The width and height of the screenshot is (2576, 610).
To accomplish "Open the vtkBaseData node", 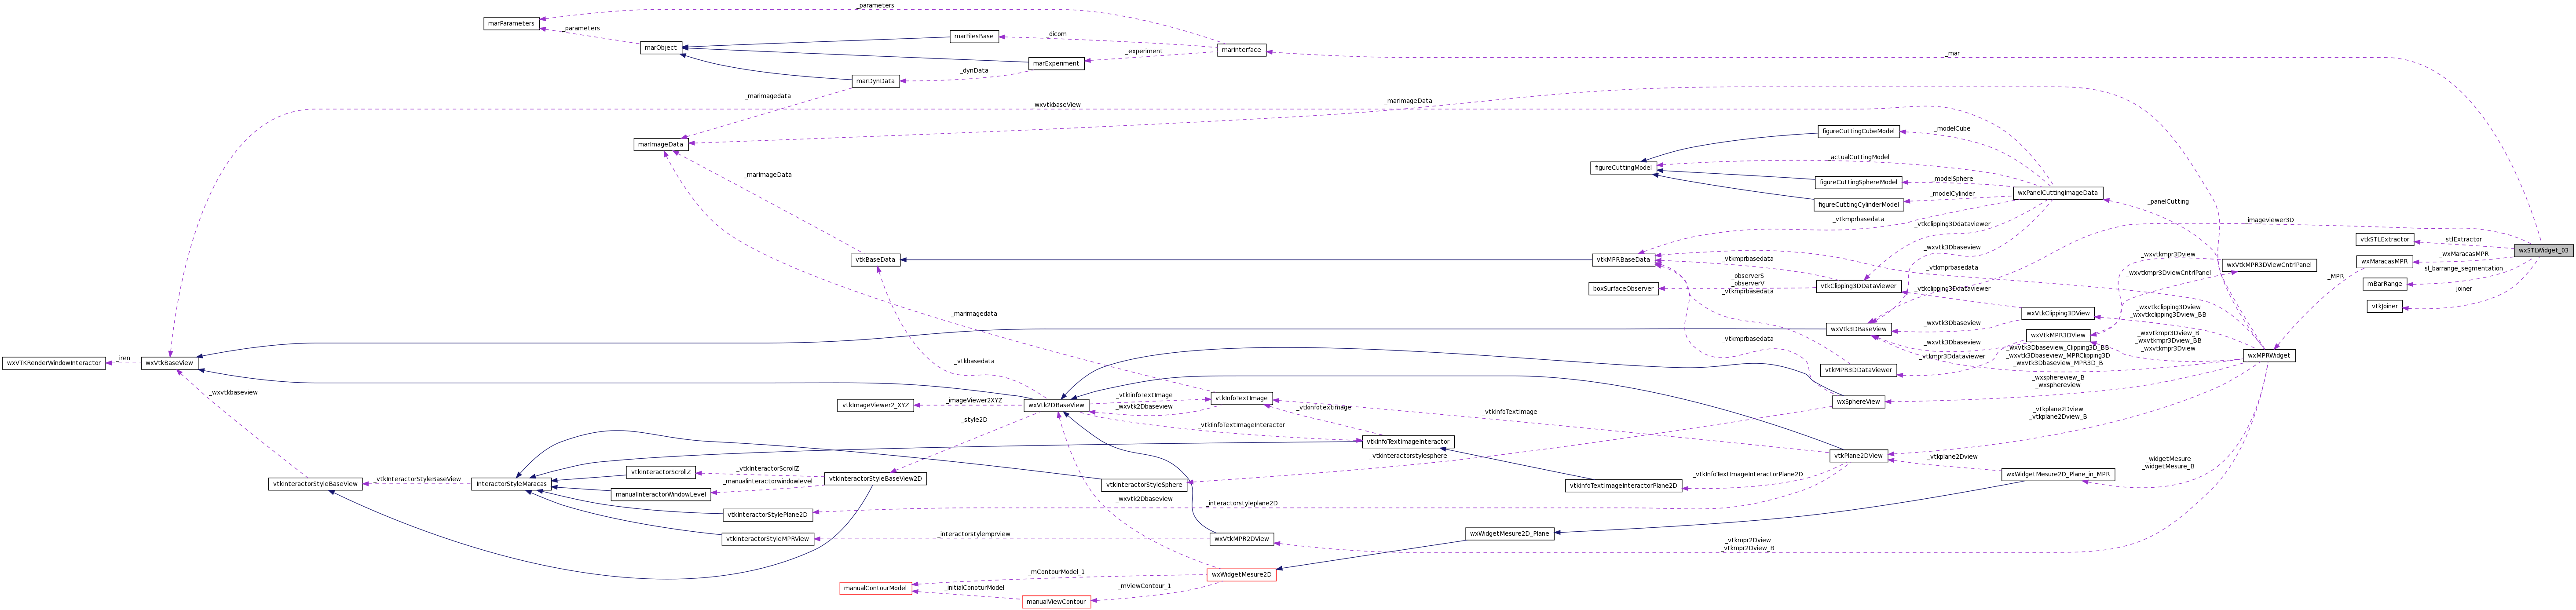I will pos(875,259).
